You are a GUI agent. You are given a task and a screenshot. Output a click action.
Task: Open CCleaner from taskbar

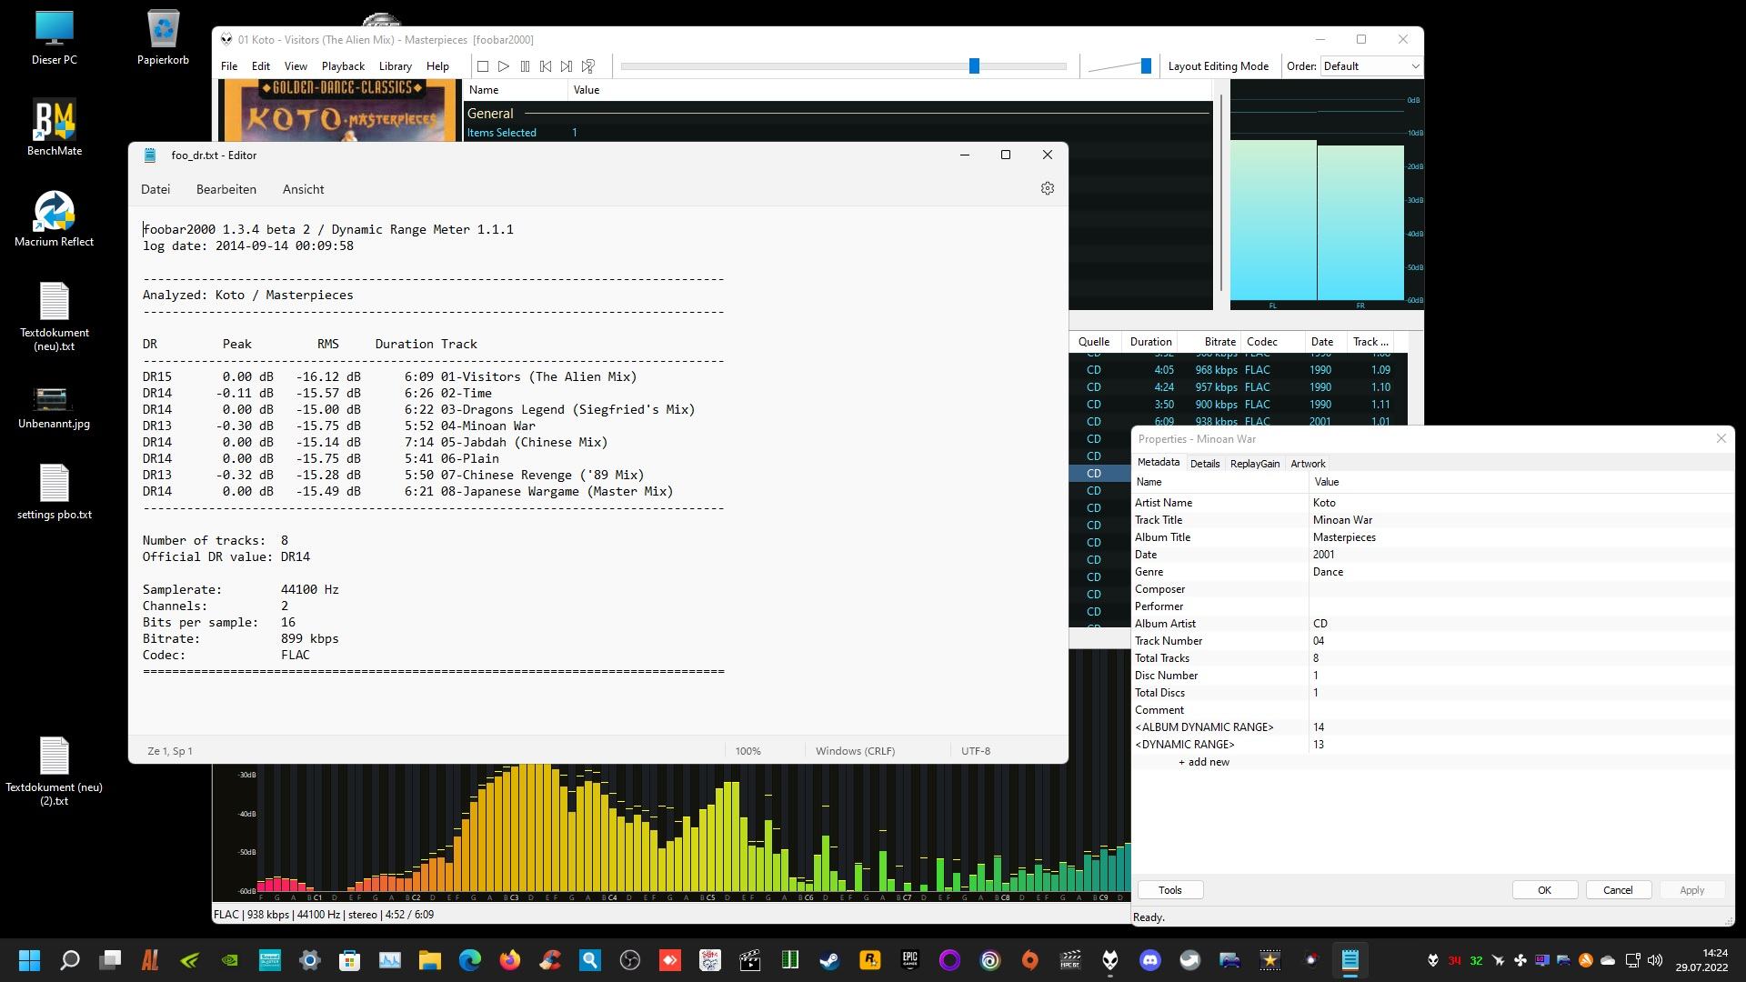(x=550, y=960)
